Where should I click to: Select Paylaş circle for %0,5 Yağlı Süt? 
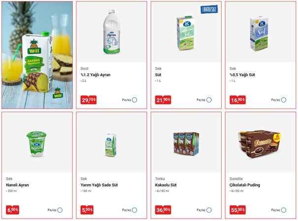coord(283,100)
